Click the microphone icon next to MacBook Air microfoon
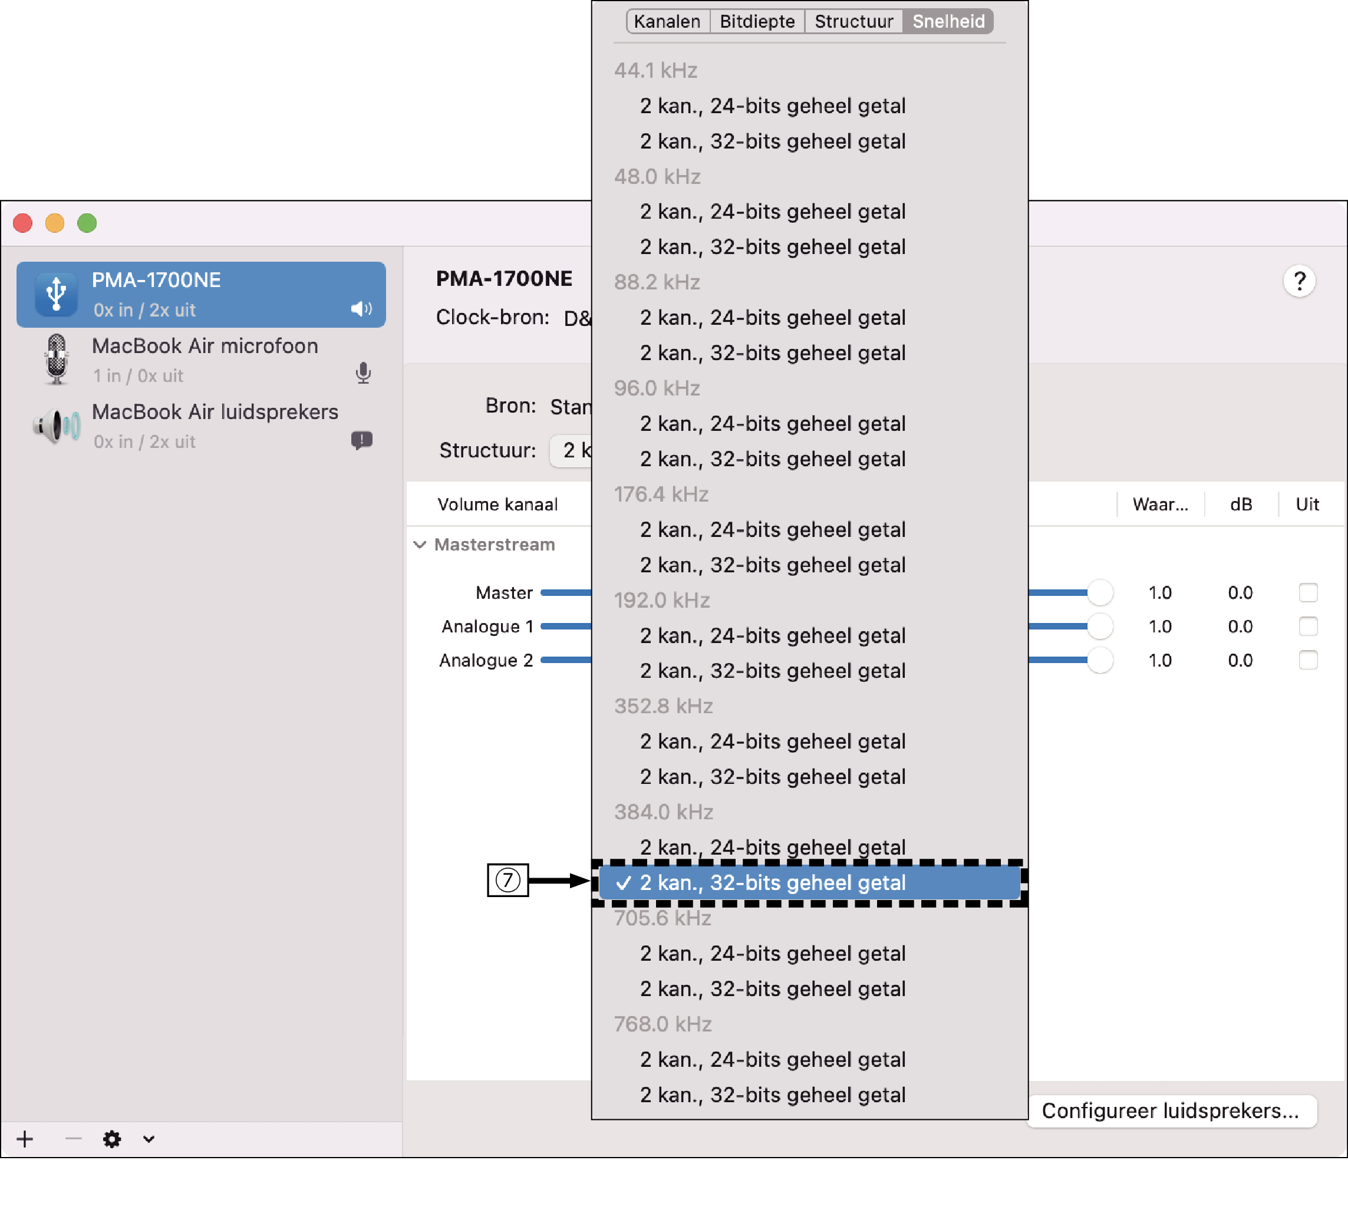The width and height of the screenshot is (1348, 1213). pos(363,373)
